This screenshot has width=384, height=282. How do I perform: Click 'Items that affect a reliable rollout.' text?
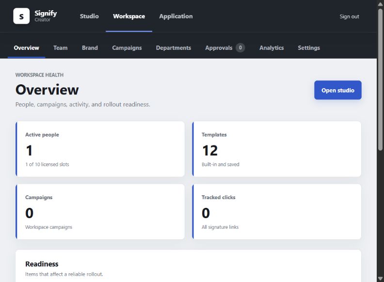(x=64, y=274)
